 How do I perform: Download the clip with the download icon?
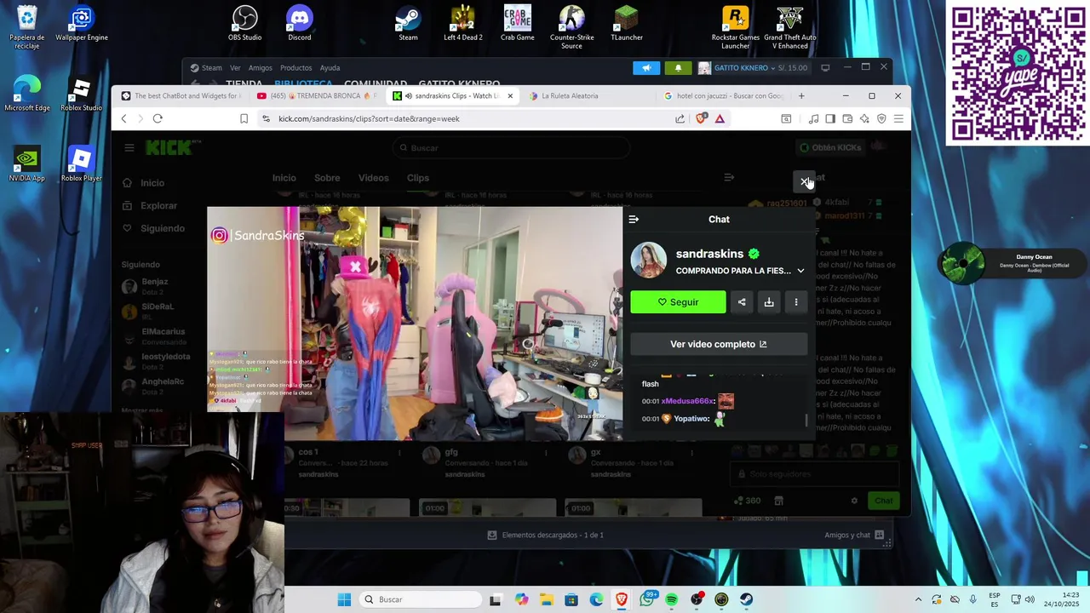[x=769, y=302]
